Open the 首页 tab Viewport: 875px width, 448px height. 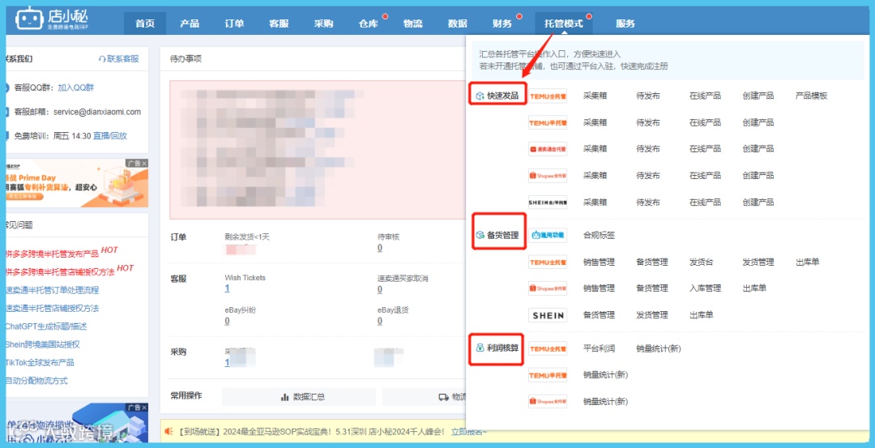pyautogui.click(x=144, y=23)
